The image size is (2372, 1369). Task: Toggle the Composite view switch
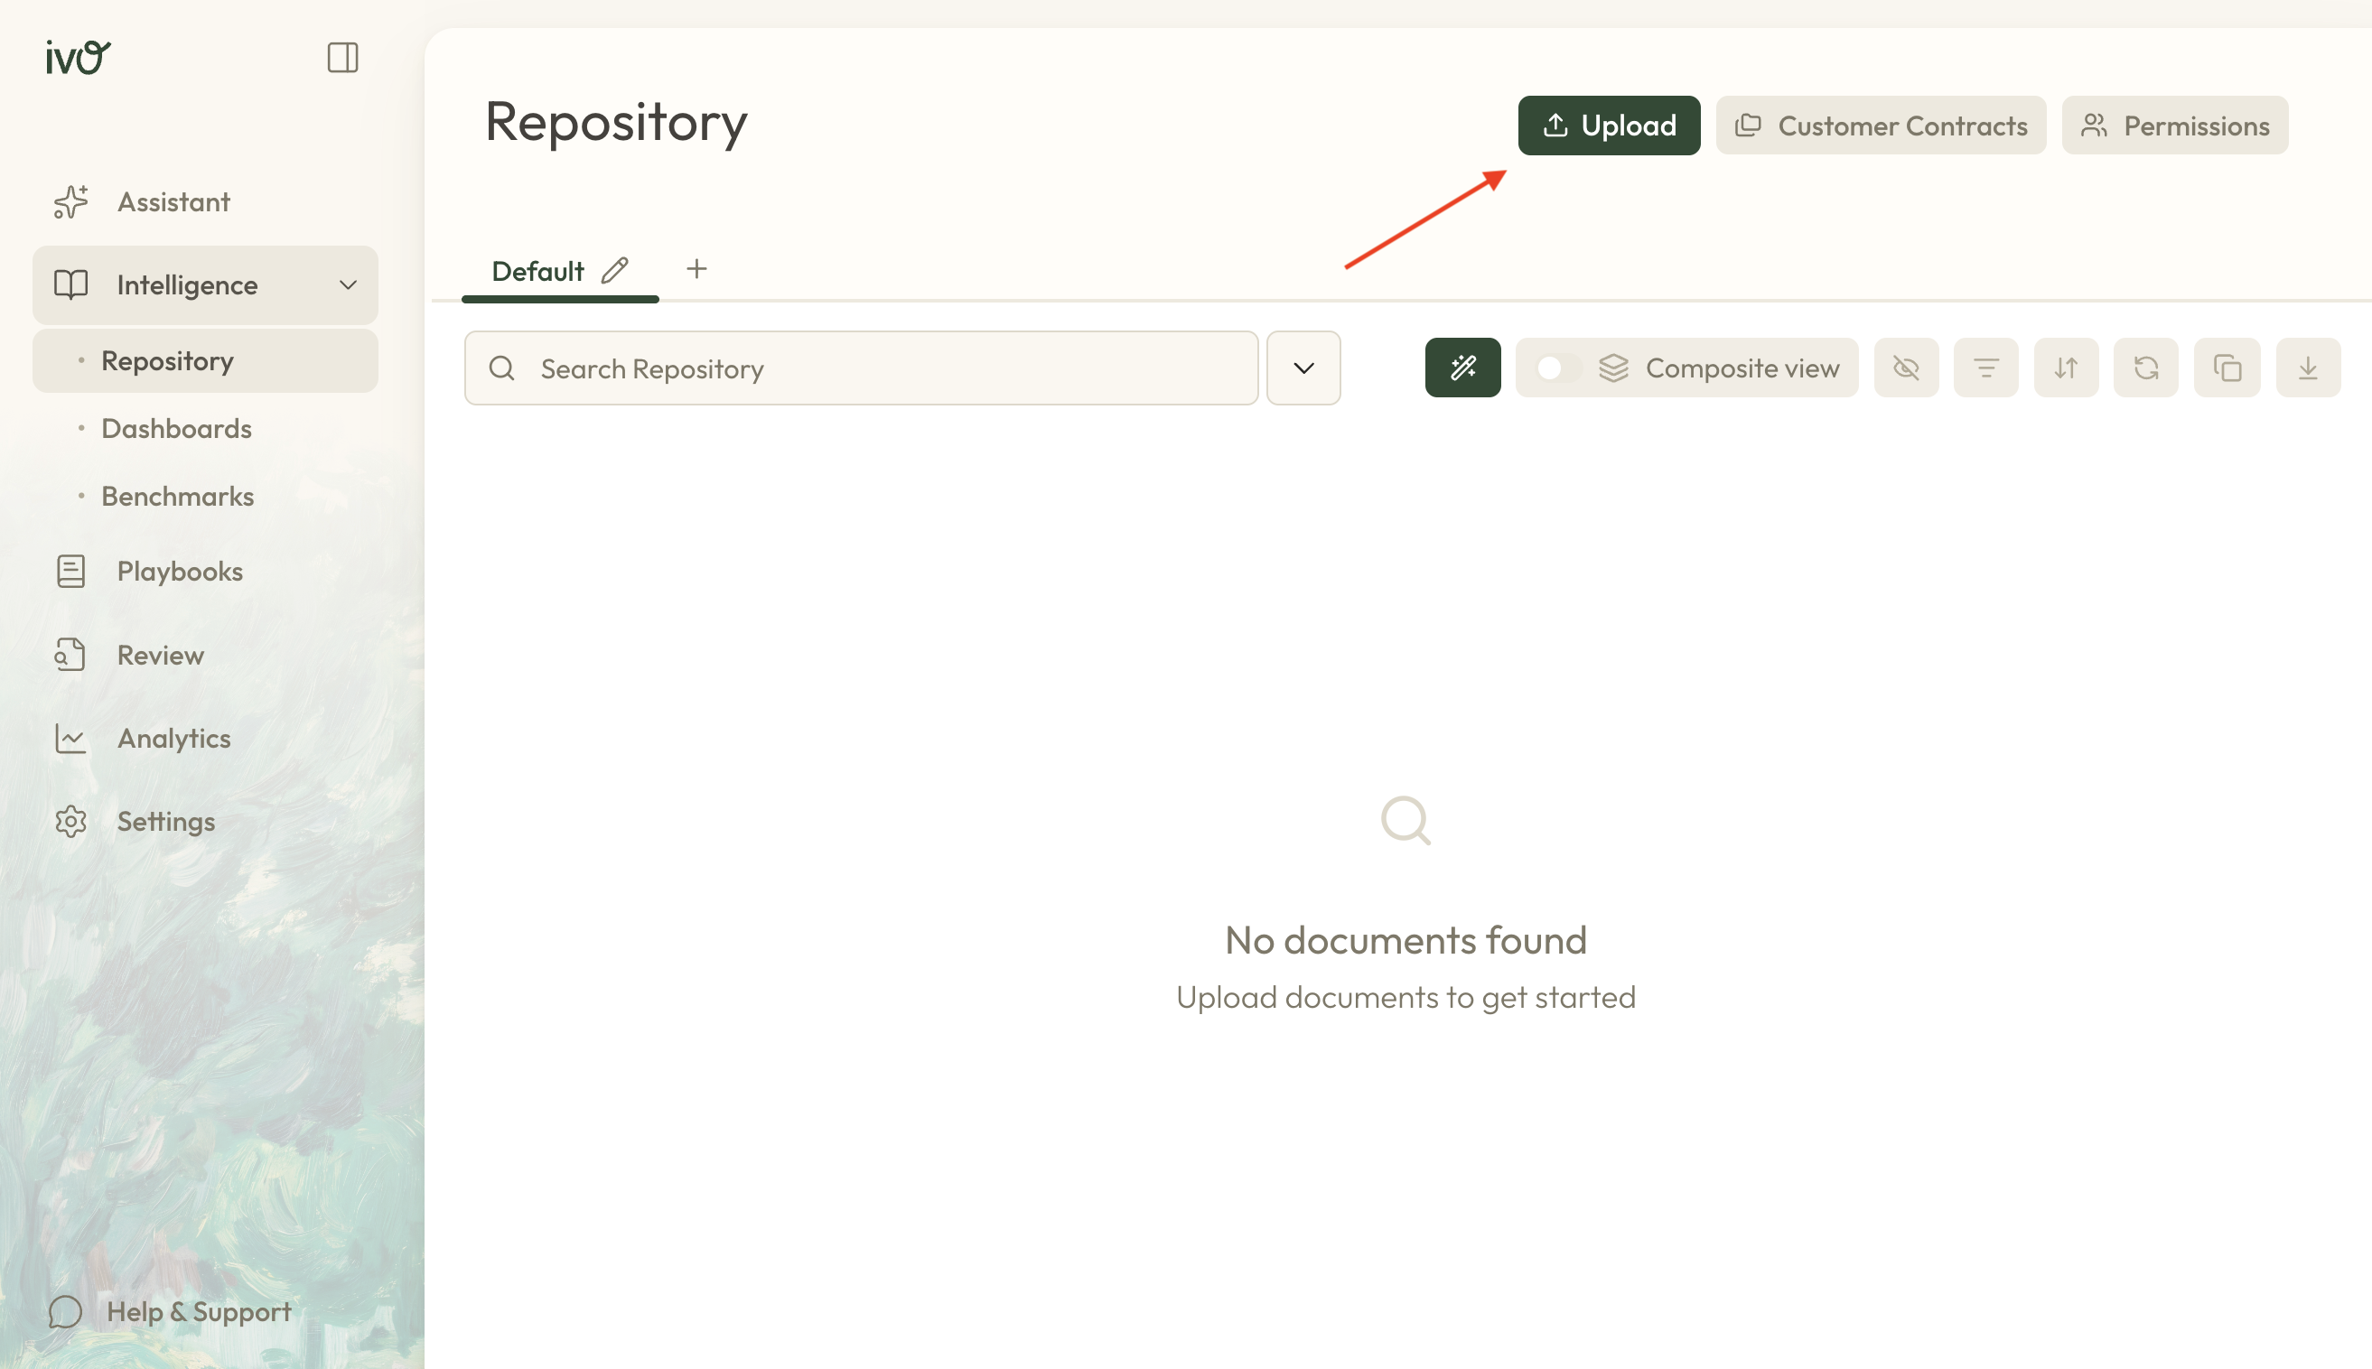point(1556,368)
